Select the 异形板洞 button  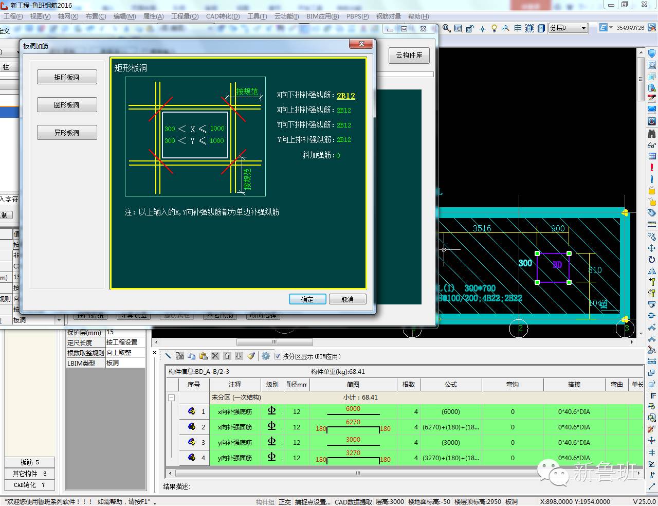click(67, 133)
